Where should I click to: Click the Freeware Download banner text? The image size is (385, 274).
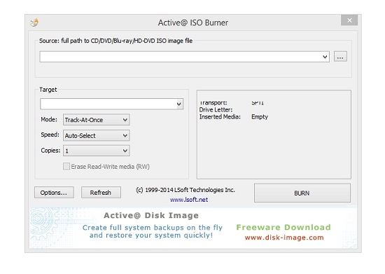pyautogui.click(x=283, y=227)
